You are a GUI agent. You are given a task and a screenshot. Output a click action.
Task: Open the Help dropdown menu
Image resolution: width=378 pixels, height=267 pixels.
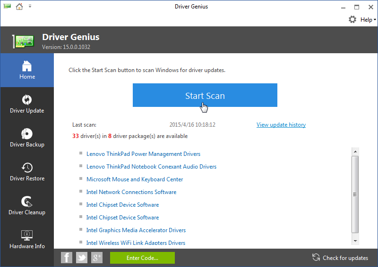pos(368,20)
